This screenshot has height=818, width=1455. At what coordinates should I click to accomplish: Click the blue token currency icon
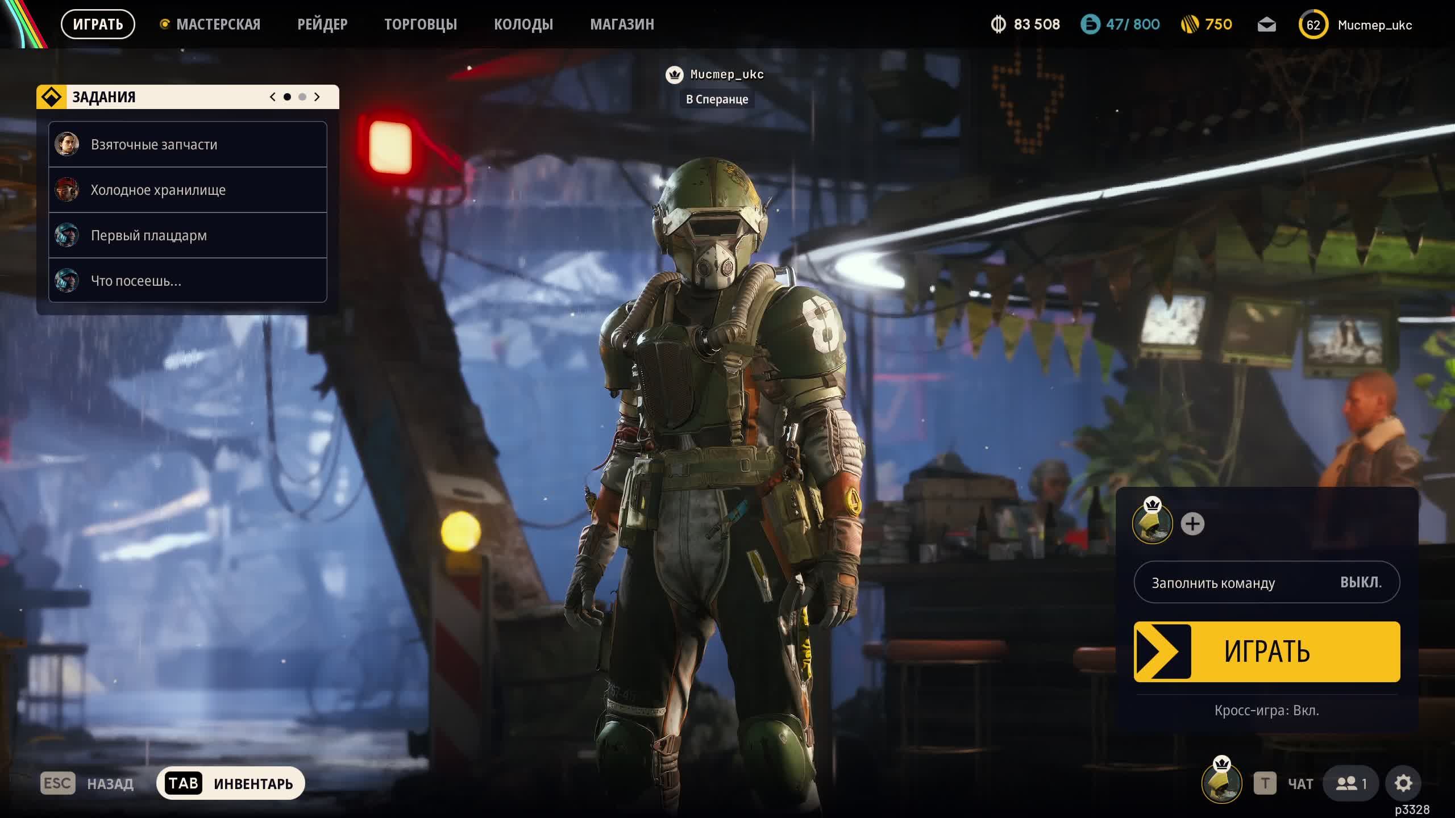click(1090, 24)
